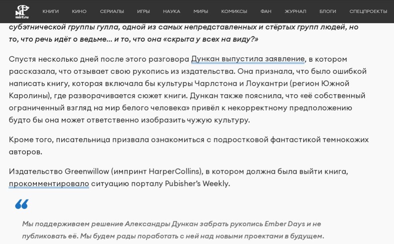Select the НАУКА navigation item
The image size is (394, 244).
click(171, 11)
